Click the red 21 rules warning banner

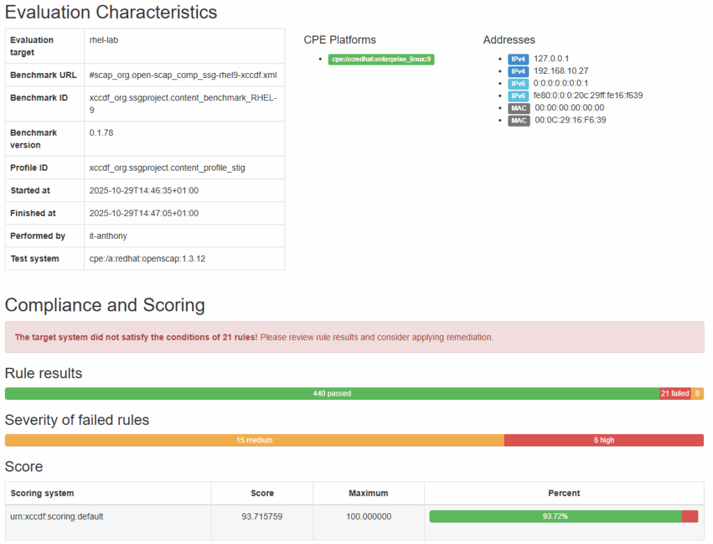[354, 337]
